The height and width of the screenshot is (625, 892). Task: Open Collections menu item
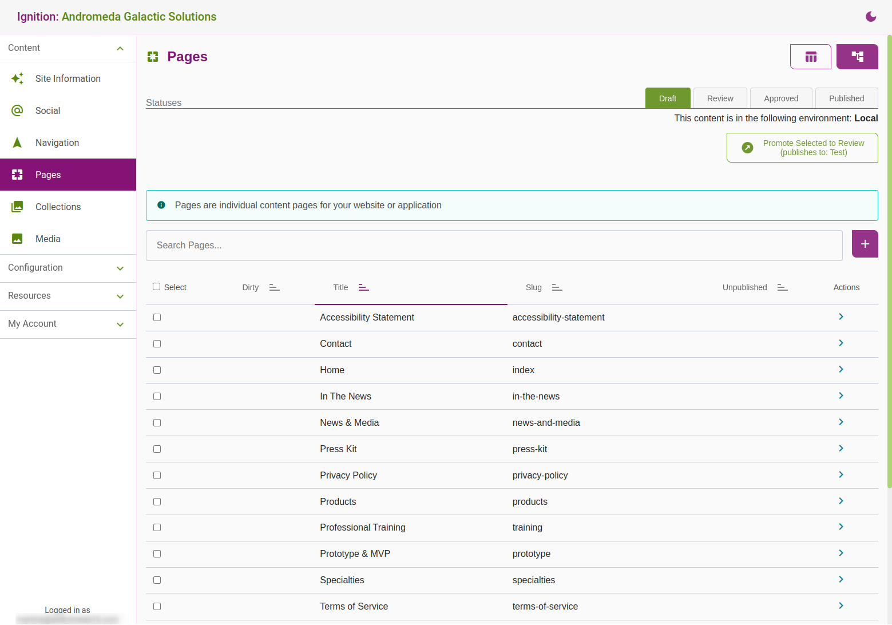tap(68, 207)
